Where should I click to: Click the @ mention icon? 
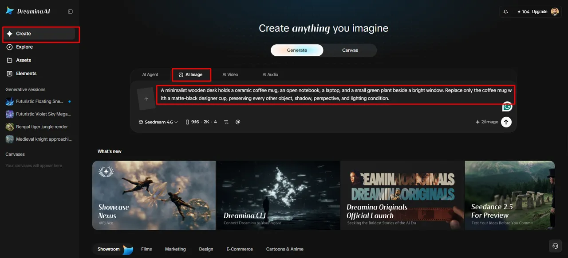tap(238, 122)
